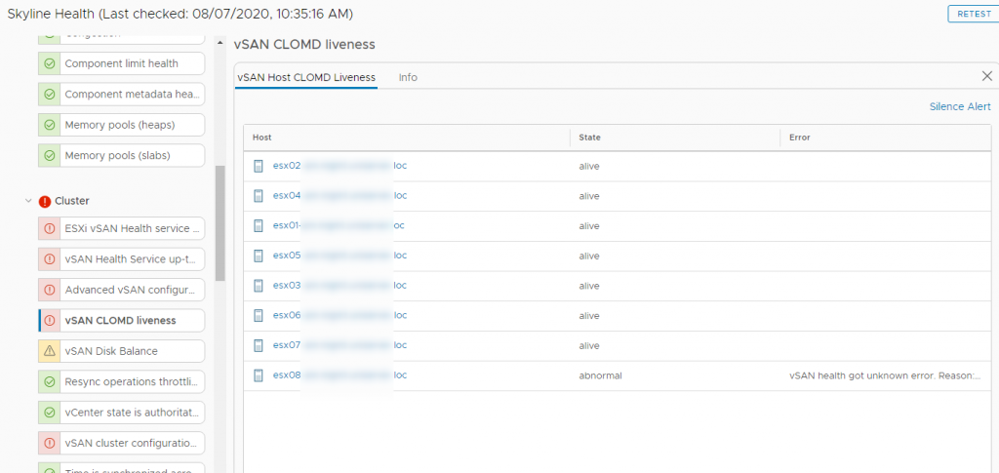This screenshot has width=999, height=473.
Task: Click the red error icon beside Cluster
Action: tap(45, 201)
